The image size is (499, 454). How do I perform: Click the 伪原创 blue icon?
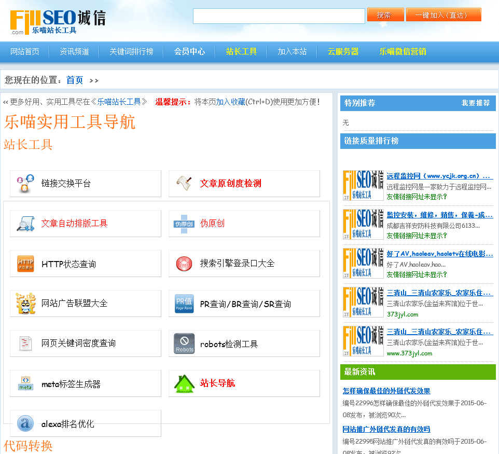coord(184,224)
